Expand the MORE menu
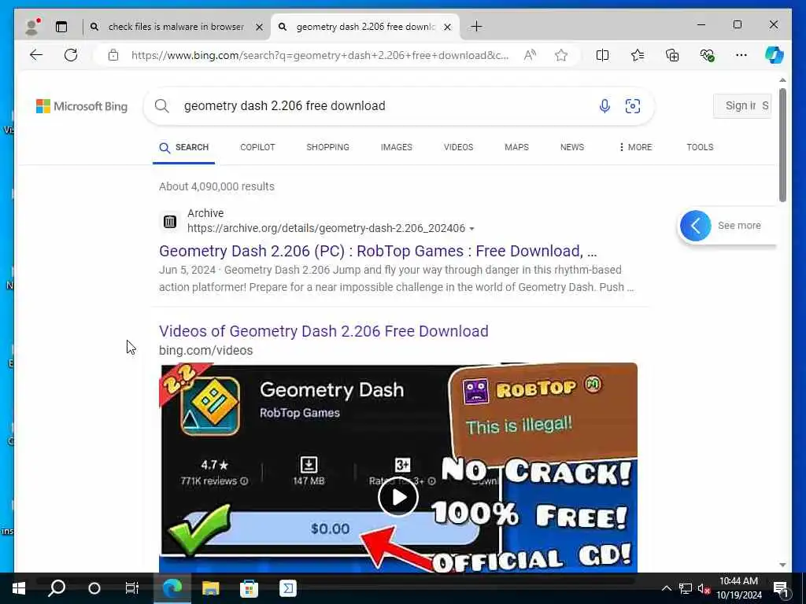 click(635, 147)
